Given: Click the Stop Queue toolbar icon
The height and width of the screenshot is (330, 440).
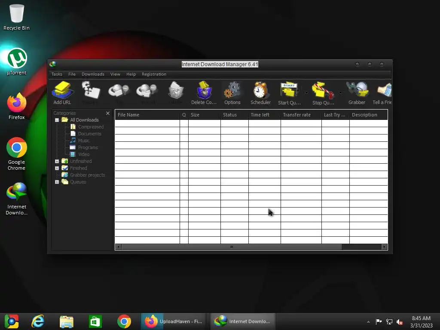Looking at the screenshot, I should 323,93.
